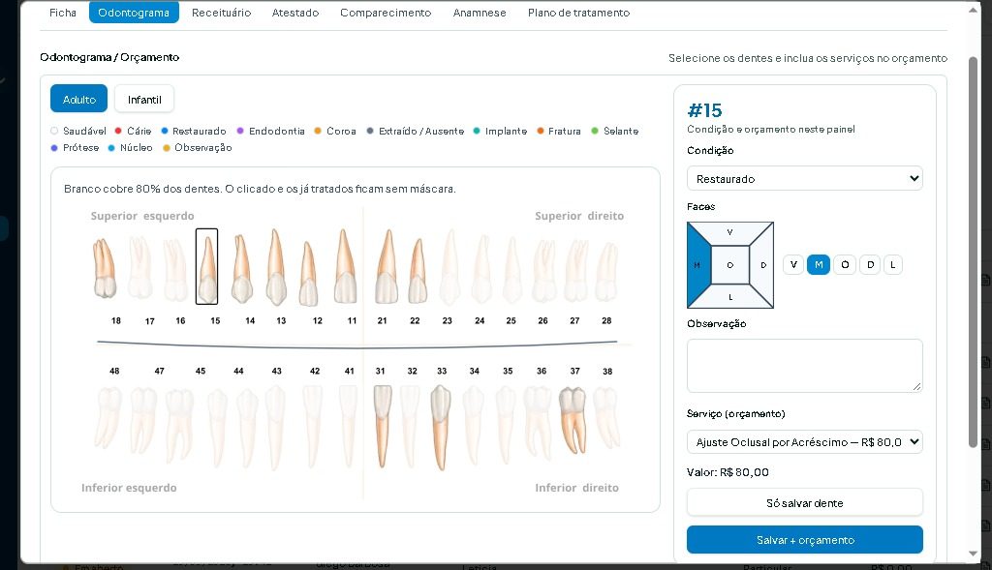Viewport: 992px width, 570px height.
Task: Select tooth 18 in the odontogram
Action: pos(105,268)
